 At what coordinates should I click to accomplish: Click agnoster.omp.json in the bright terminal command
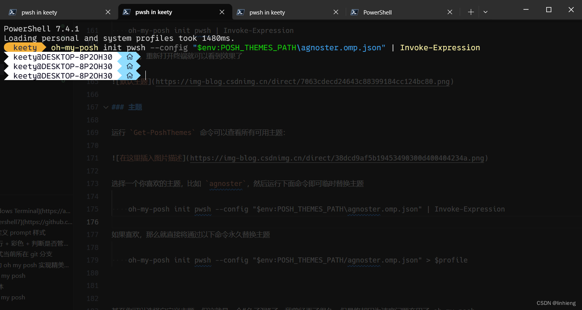coord(341,47)
